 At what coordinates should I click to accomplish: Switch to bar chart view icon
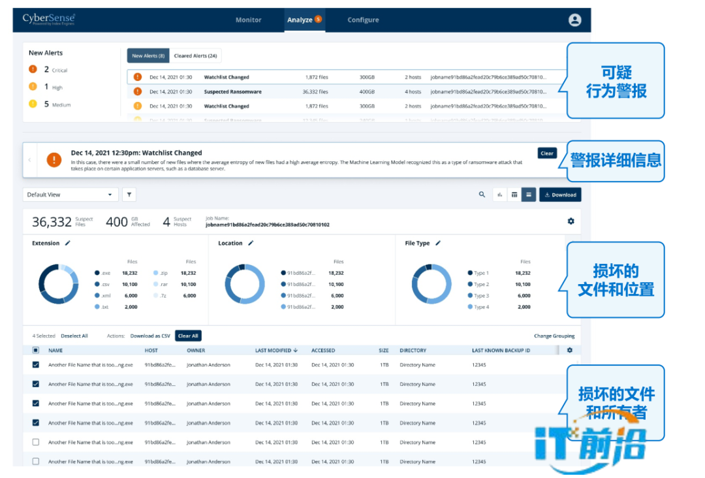[500, 195]
